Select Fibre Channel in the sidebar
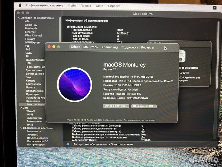This screenshot has width=222, height=167. (34, 36)
